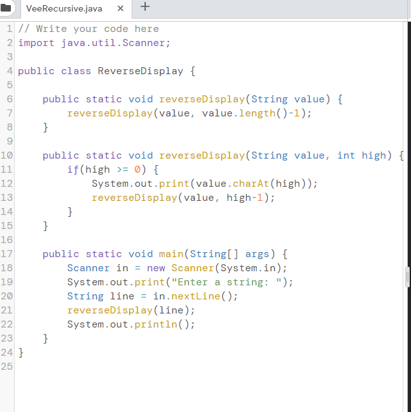The width and height of the screenshot is (411, 412).
Task: Click 'in.nextLine()' on line 20
Action: click(x=192, y=296)
